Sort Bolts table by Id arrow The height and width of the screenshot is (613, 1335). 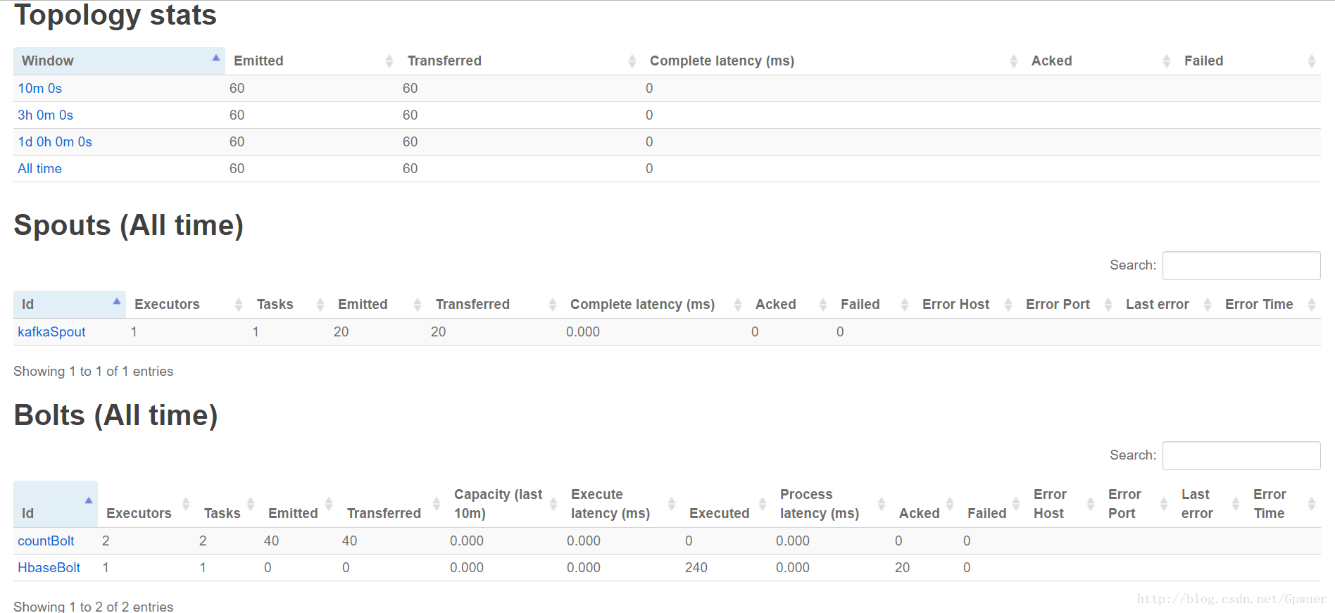pos(89,500)
